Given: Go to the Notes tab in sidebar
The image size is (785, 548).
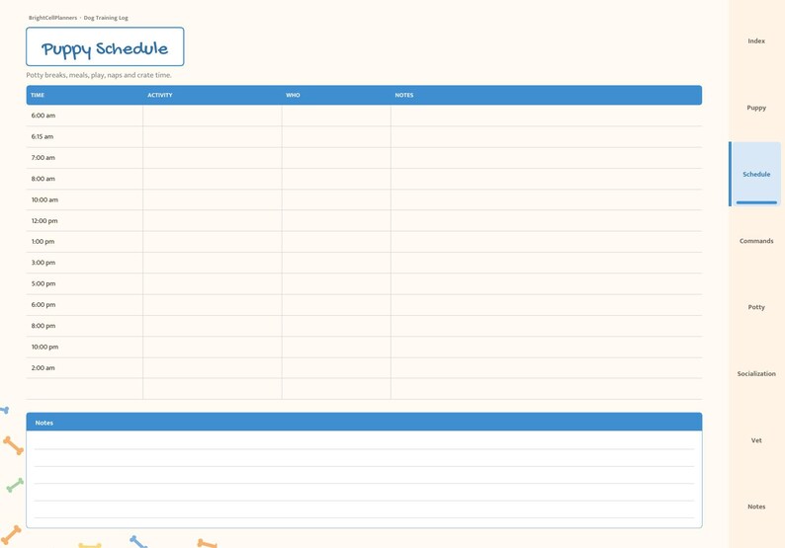Looking at the screenshot, I should (756, 507).
